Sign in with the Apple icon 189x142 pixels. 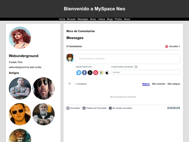point(107,73)
